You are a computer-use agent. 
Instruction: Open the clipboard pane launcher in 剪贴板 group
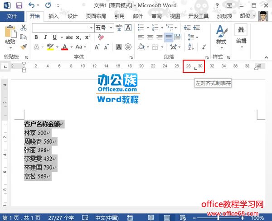point(27,57)
